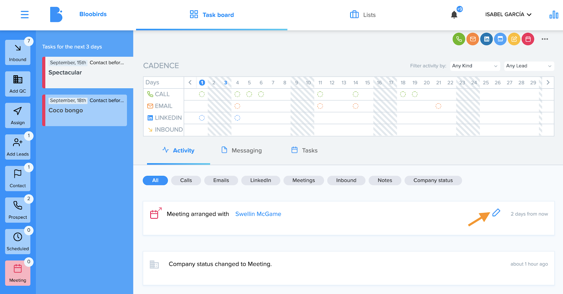The image size is (563, 294).
Task: Edit the meeting with pencil icon
Action: [496, 213]
